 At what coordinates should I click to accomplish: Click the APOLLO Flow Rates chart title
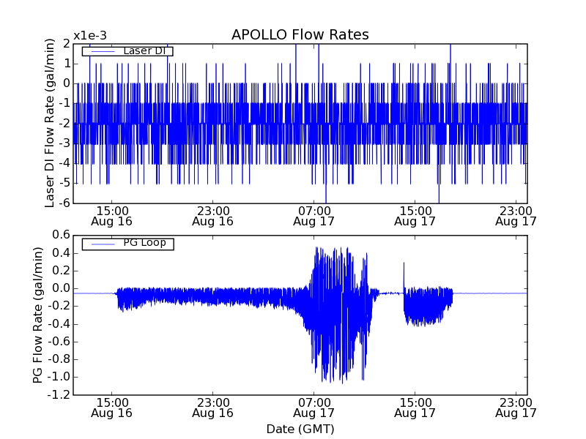coord(300,35)
